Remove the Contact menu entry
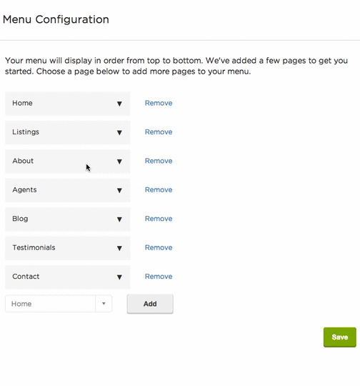 (x=159, y=277)
